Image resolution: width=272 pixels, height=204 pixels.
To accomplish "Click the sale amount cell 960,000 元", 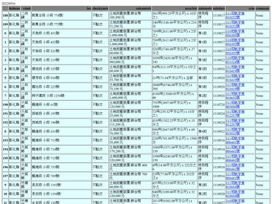I will coord(130,60).
